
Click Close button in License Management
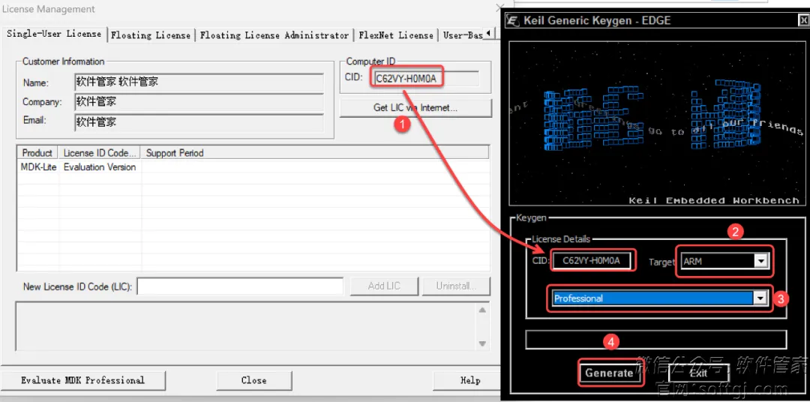tap(253, 380)
